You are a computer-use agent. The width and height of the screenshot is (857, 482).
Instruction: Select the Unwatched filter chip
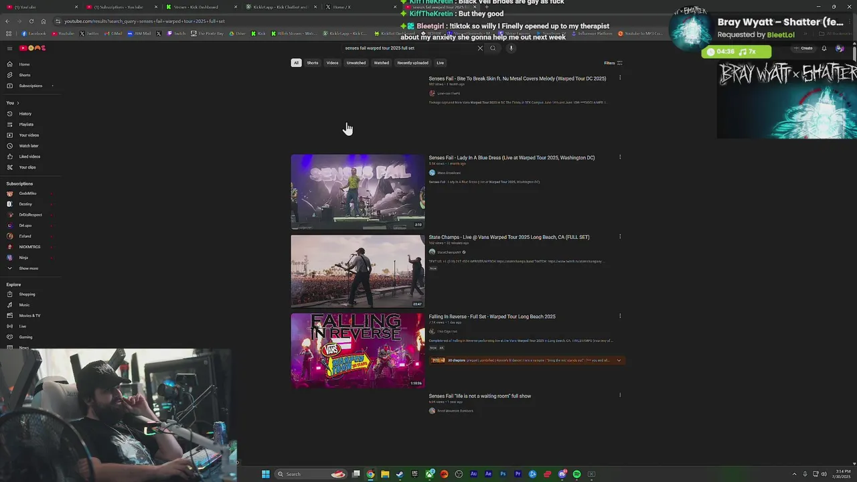click(356, 63)
